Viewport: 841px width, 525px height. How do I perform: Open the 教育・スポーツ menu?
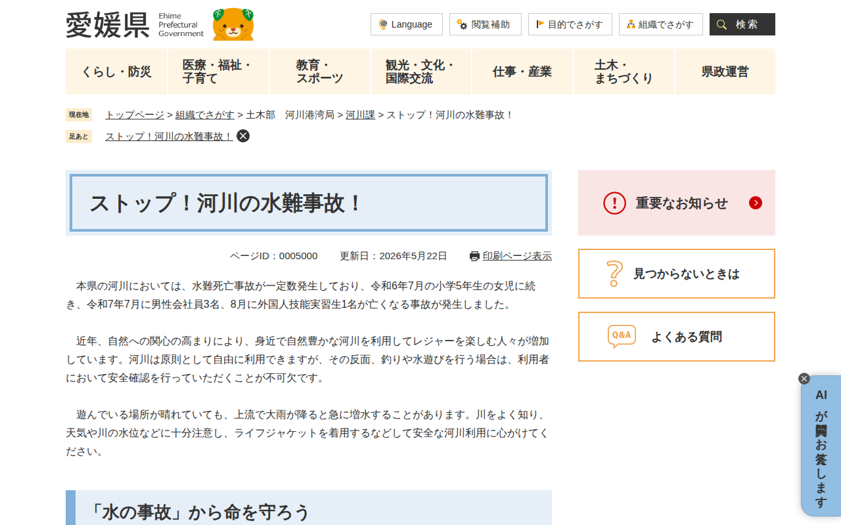click(x=320, y=72)
